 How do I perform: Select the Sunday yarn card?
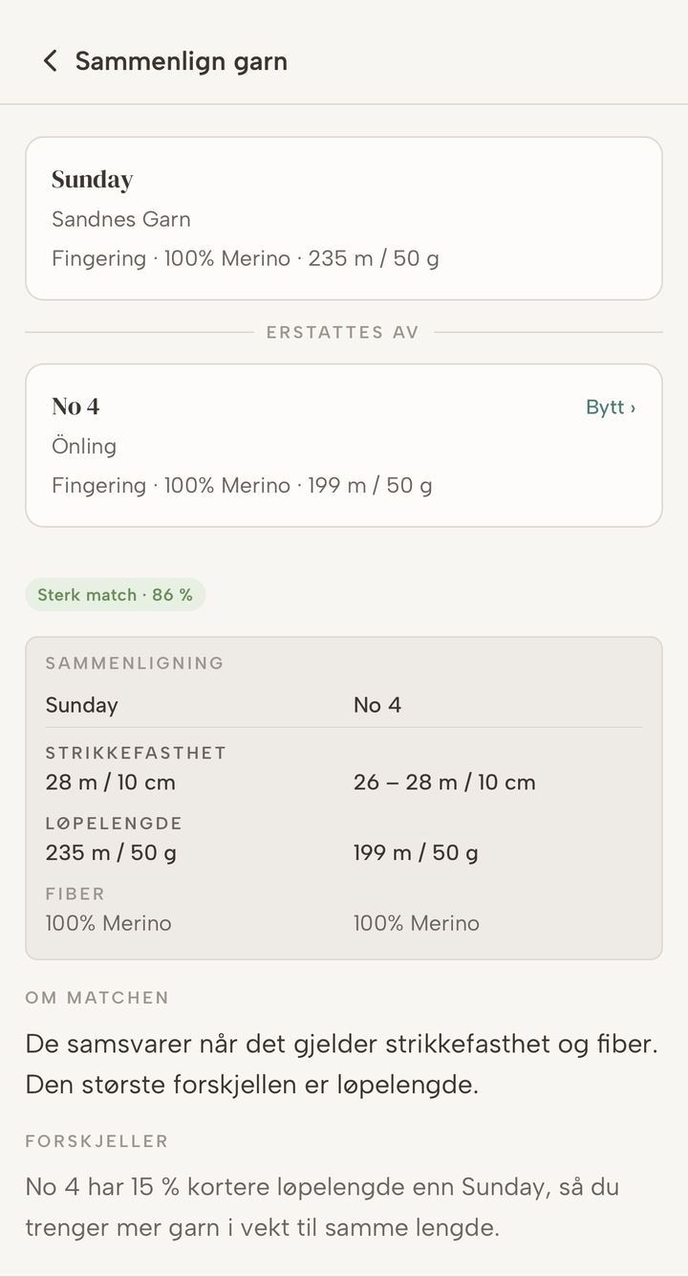tap(344, 219)
